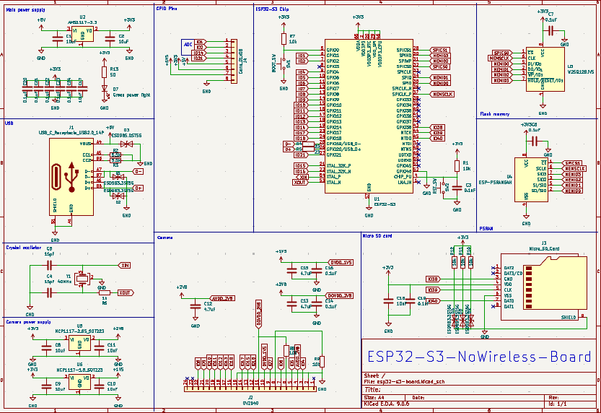This screenshot has width=601, height=413.
Task: Select the C11 10uF capacitor
Action: 100,348
